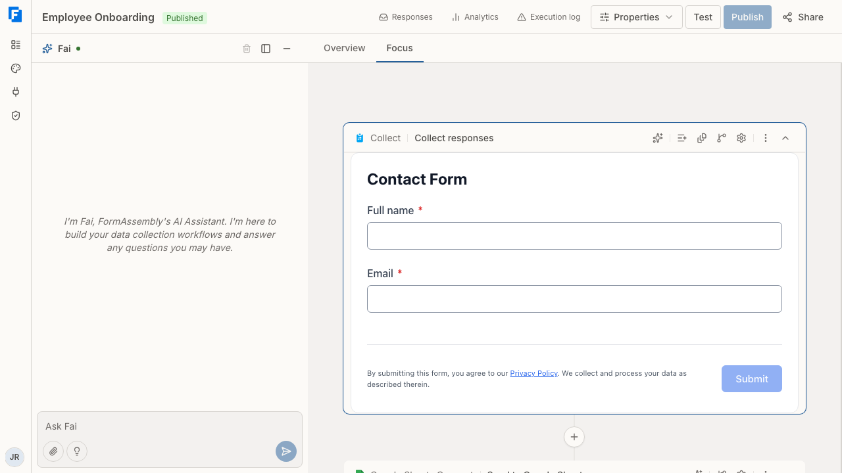The height and width of the screenshot is (473, 842).
Task: Open the forms list sidebar icon
Action: point(16,45)
